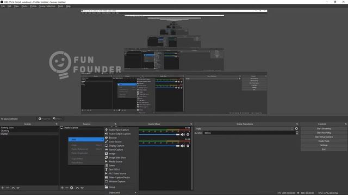Move scene up with Scenes up arrow
This screenshot has height=195, width=348.
click(13, 188)
